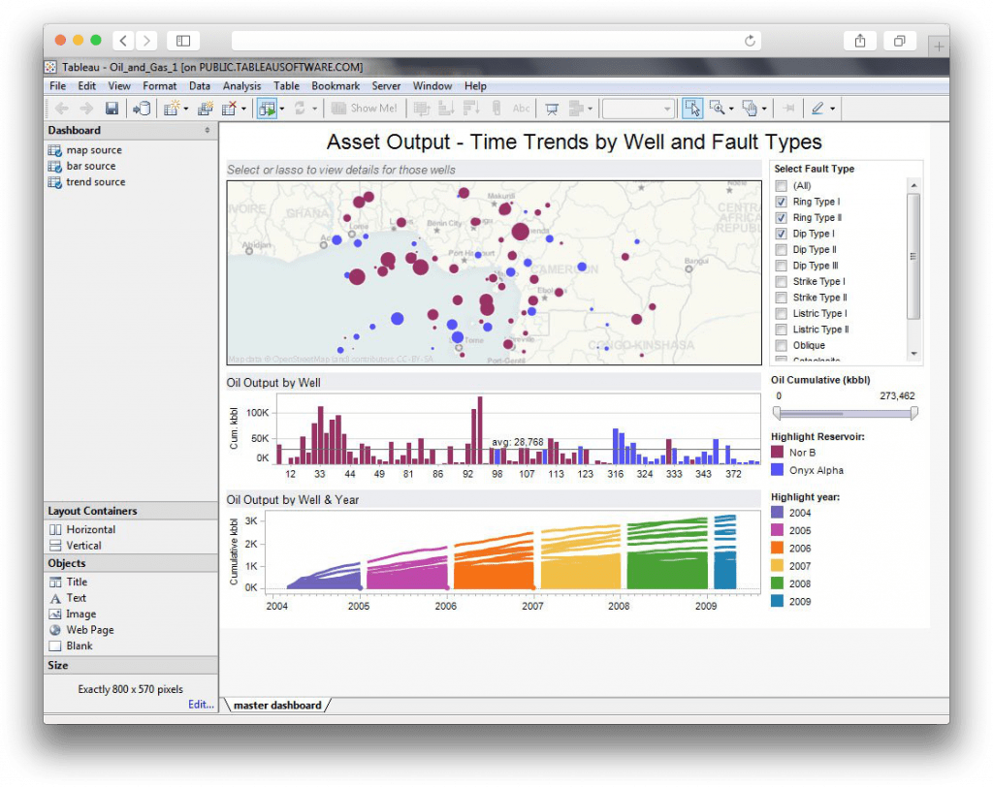Expand the pan tool dropdown arrow
The width and height of the screenshot is (993, 787).
pyautogui.click(x=764, y=109)
